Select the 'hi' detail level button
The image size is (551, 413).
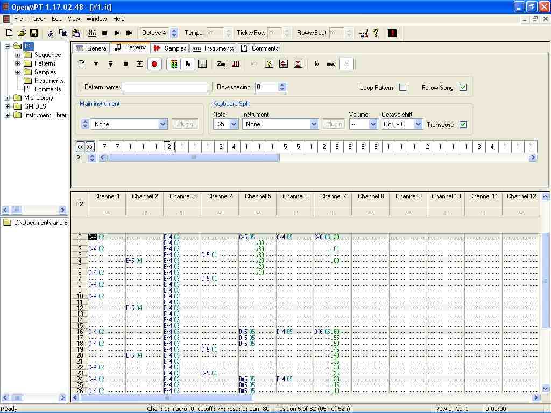click(346, 64)
